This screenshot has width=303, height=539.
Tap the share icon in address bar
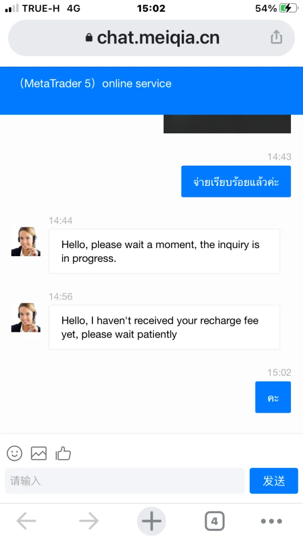click(276, 37)
